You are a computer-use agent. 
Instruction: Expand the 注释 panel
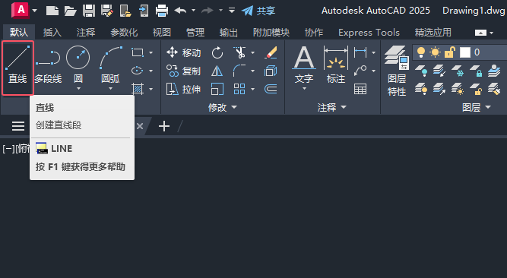tap(331, 107)
